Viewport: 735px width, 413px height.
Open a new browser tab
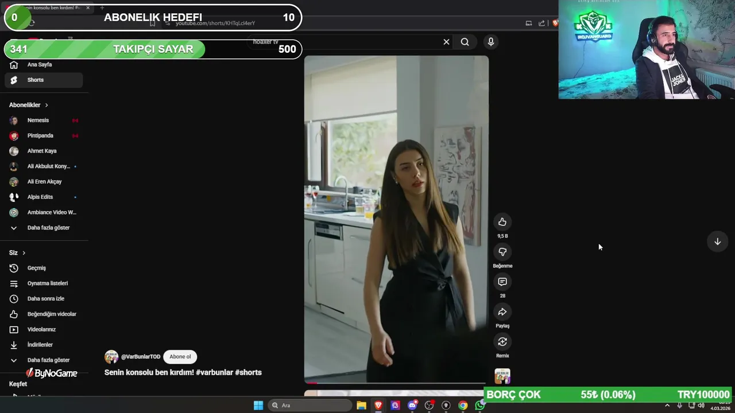point(102,7)
